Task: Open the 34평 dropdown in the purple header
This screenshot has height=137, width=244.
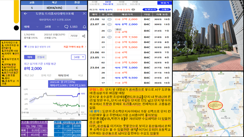Action: (x=52, y=27)
